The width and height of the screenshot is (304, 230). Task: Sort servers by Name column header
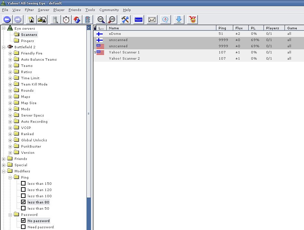[x=161, y=28]
